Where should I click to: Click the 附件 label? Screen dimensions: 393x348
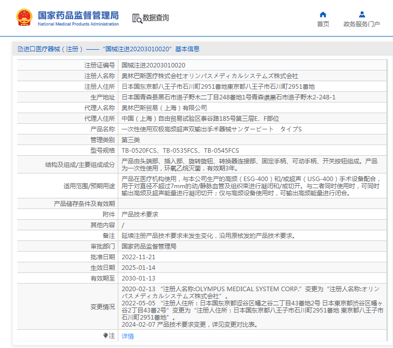[109, 214]
